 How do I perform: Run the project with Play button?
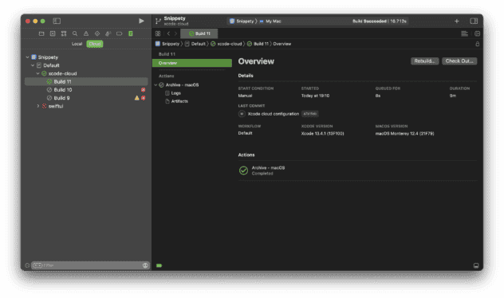click(x=141, y=21)
